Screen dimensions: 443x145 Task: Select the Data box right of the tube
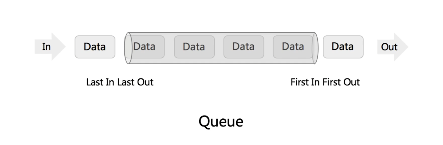point(343,47)
